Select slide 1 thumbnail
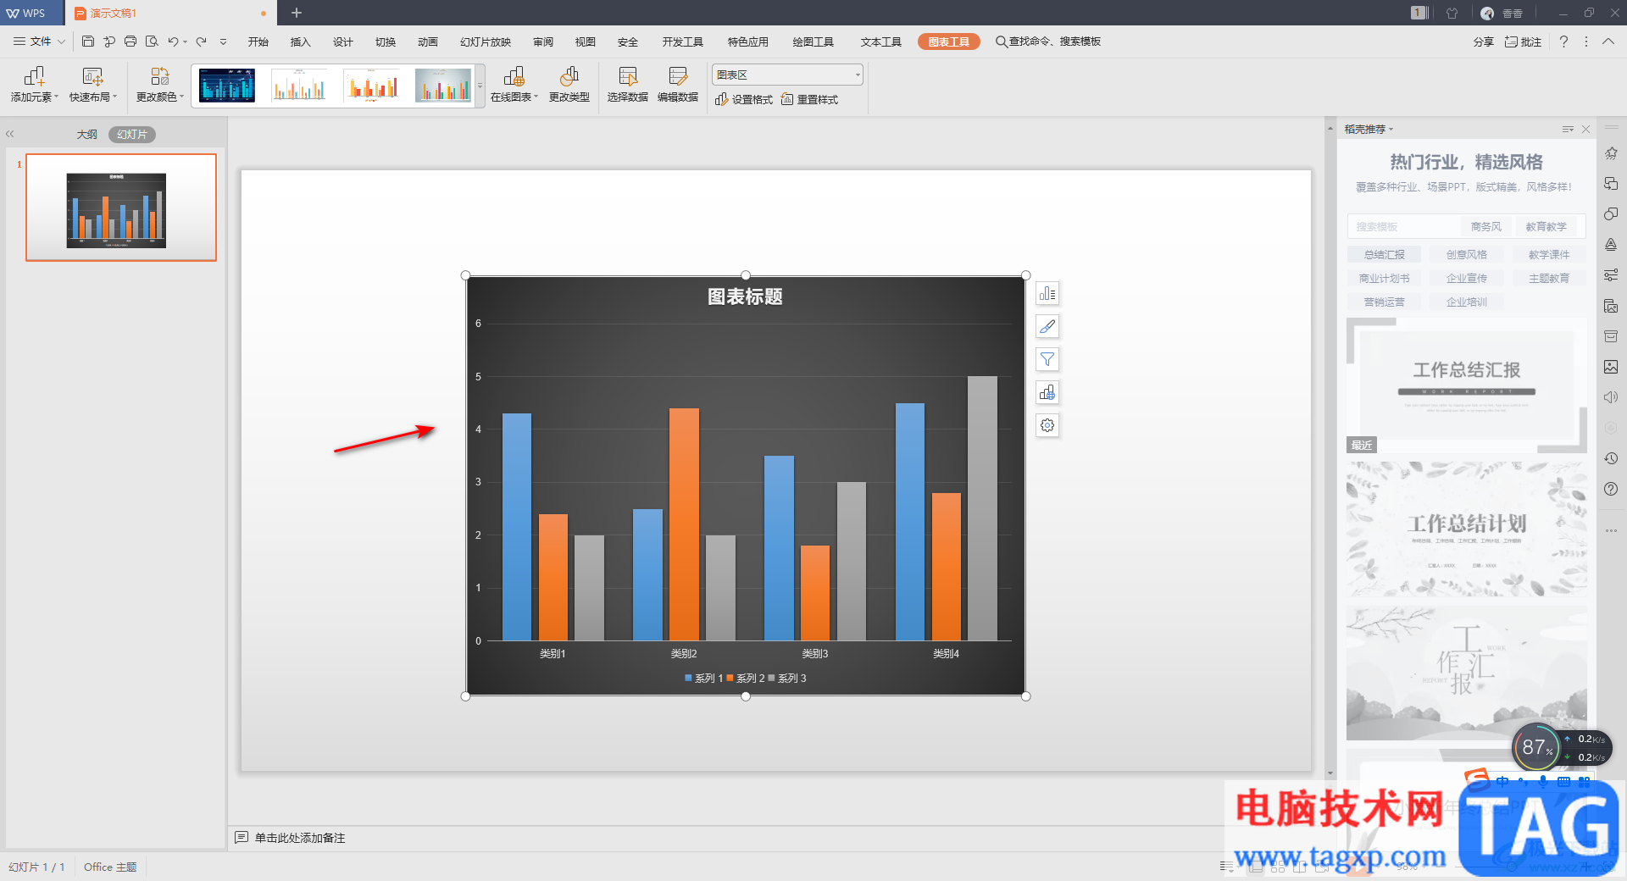Screen dimensions: 1627x881 pyautogui.click(x=121, y=208)
